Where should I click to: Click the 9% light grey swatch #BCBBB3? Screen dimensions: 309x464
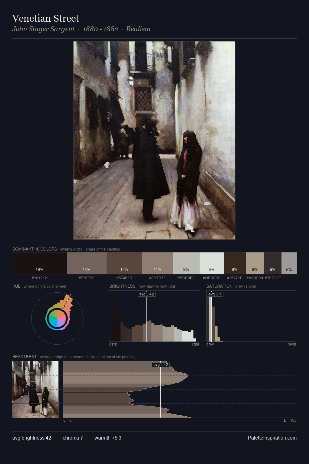(x=186, y=263)
